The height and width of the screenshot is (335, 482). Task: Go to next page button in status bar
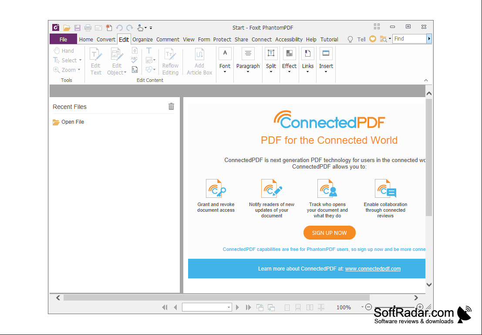(x=237, y=307)
